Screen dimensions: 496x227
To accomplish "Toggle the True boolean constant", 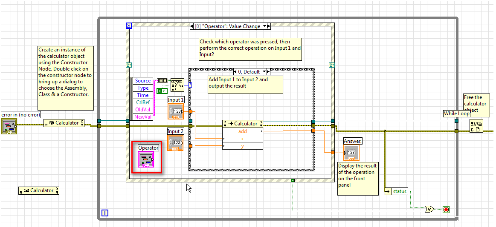I will click(x=160, y=90).
